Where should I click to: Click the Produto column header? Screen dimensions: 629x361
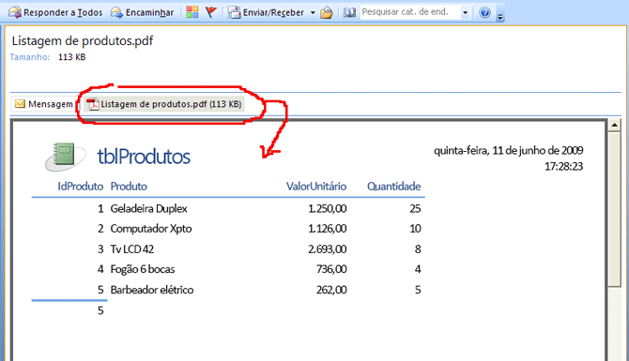[129, 187]
